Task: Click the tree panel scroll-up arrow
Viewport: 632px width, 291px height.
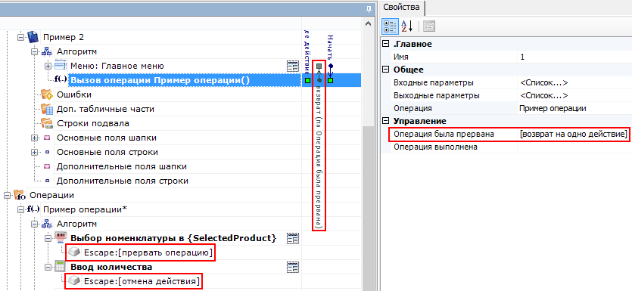Action: pos(368,24)
